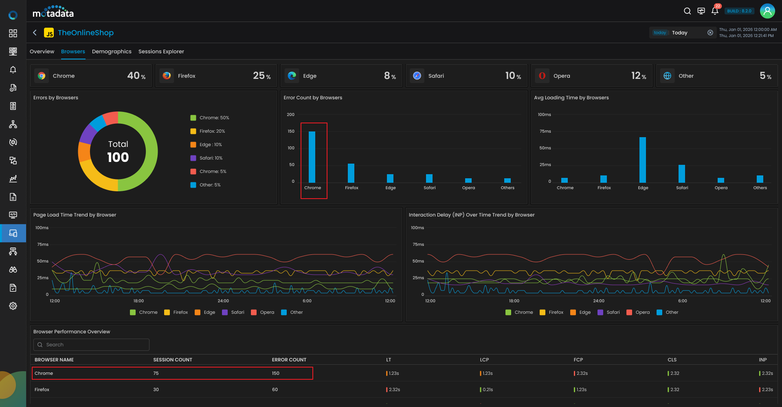The width and height of the screenshot is (782, 407).
Task: Click Firefox 20% yellow legend swatch
Action: pos(193,131)
